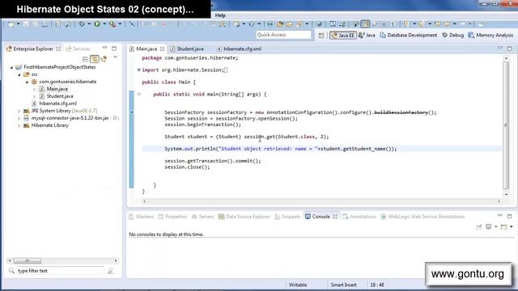
Task: Open the Run configurations dropdown arrow
Action: (x=104, y=24)
